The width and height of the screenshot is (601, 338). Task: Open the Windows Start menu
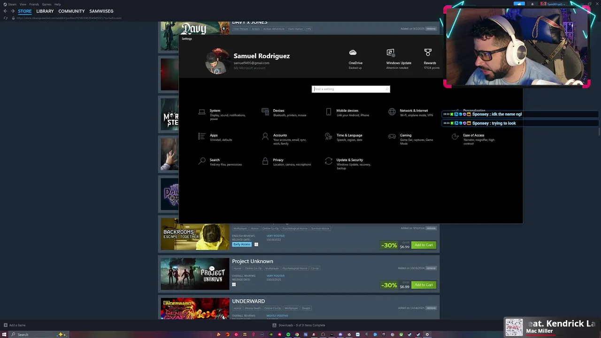tap(4, 334)
